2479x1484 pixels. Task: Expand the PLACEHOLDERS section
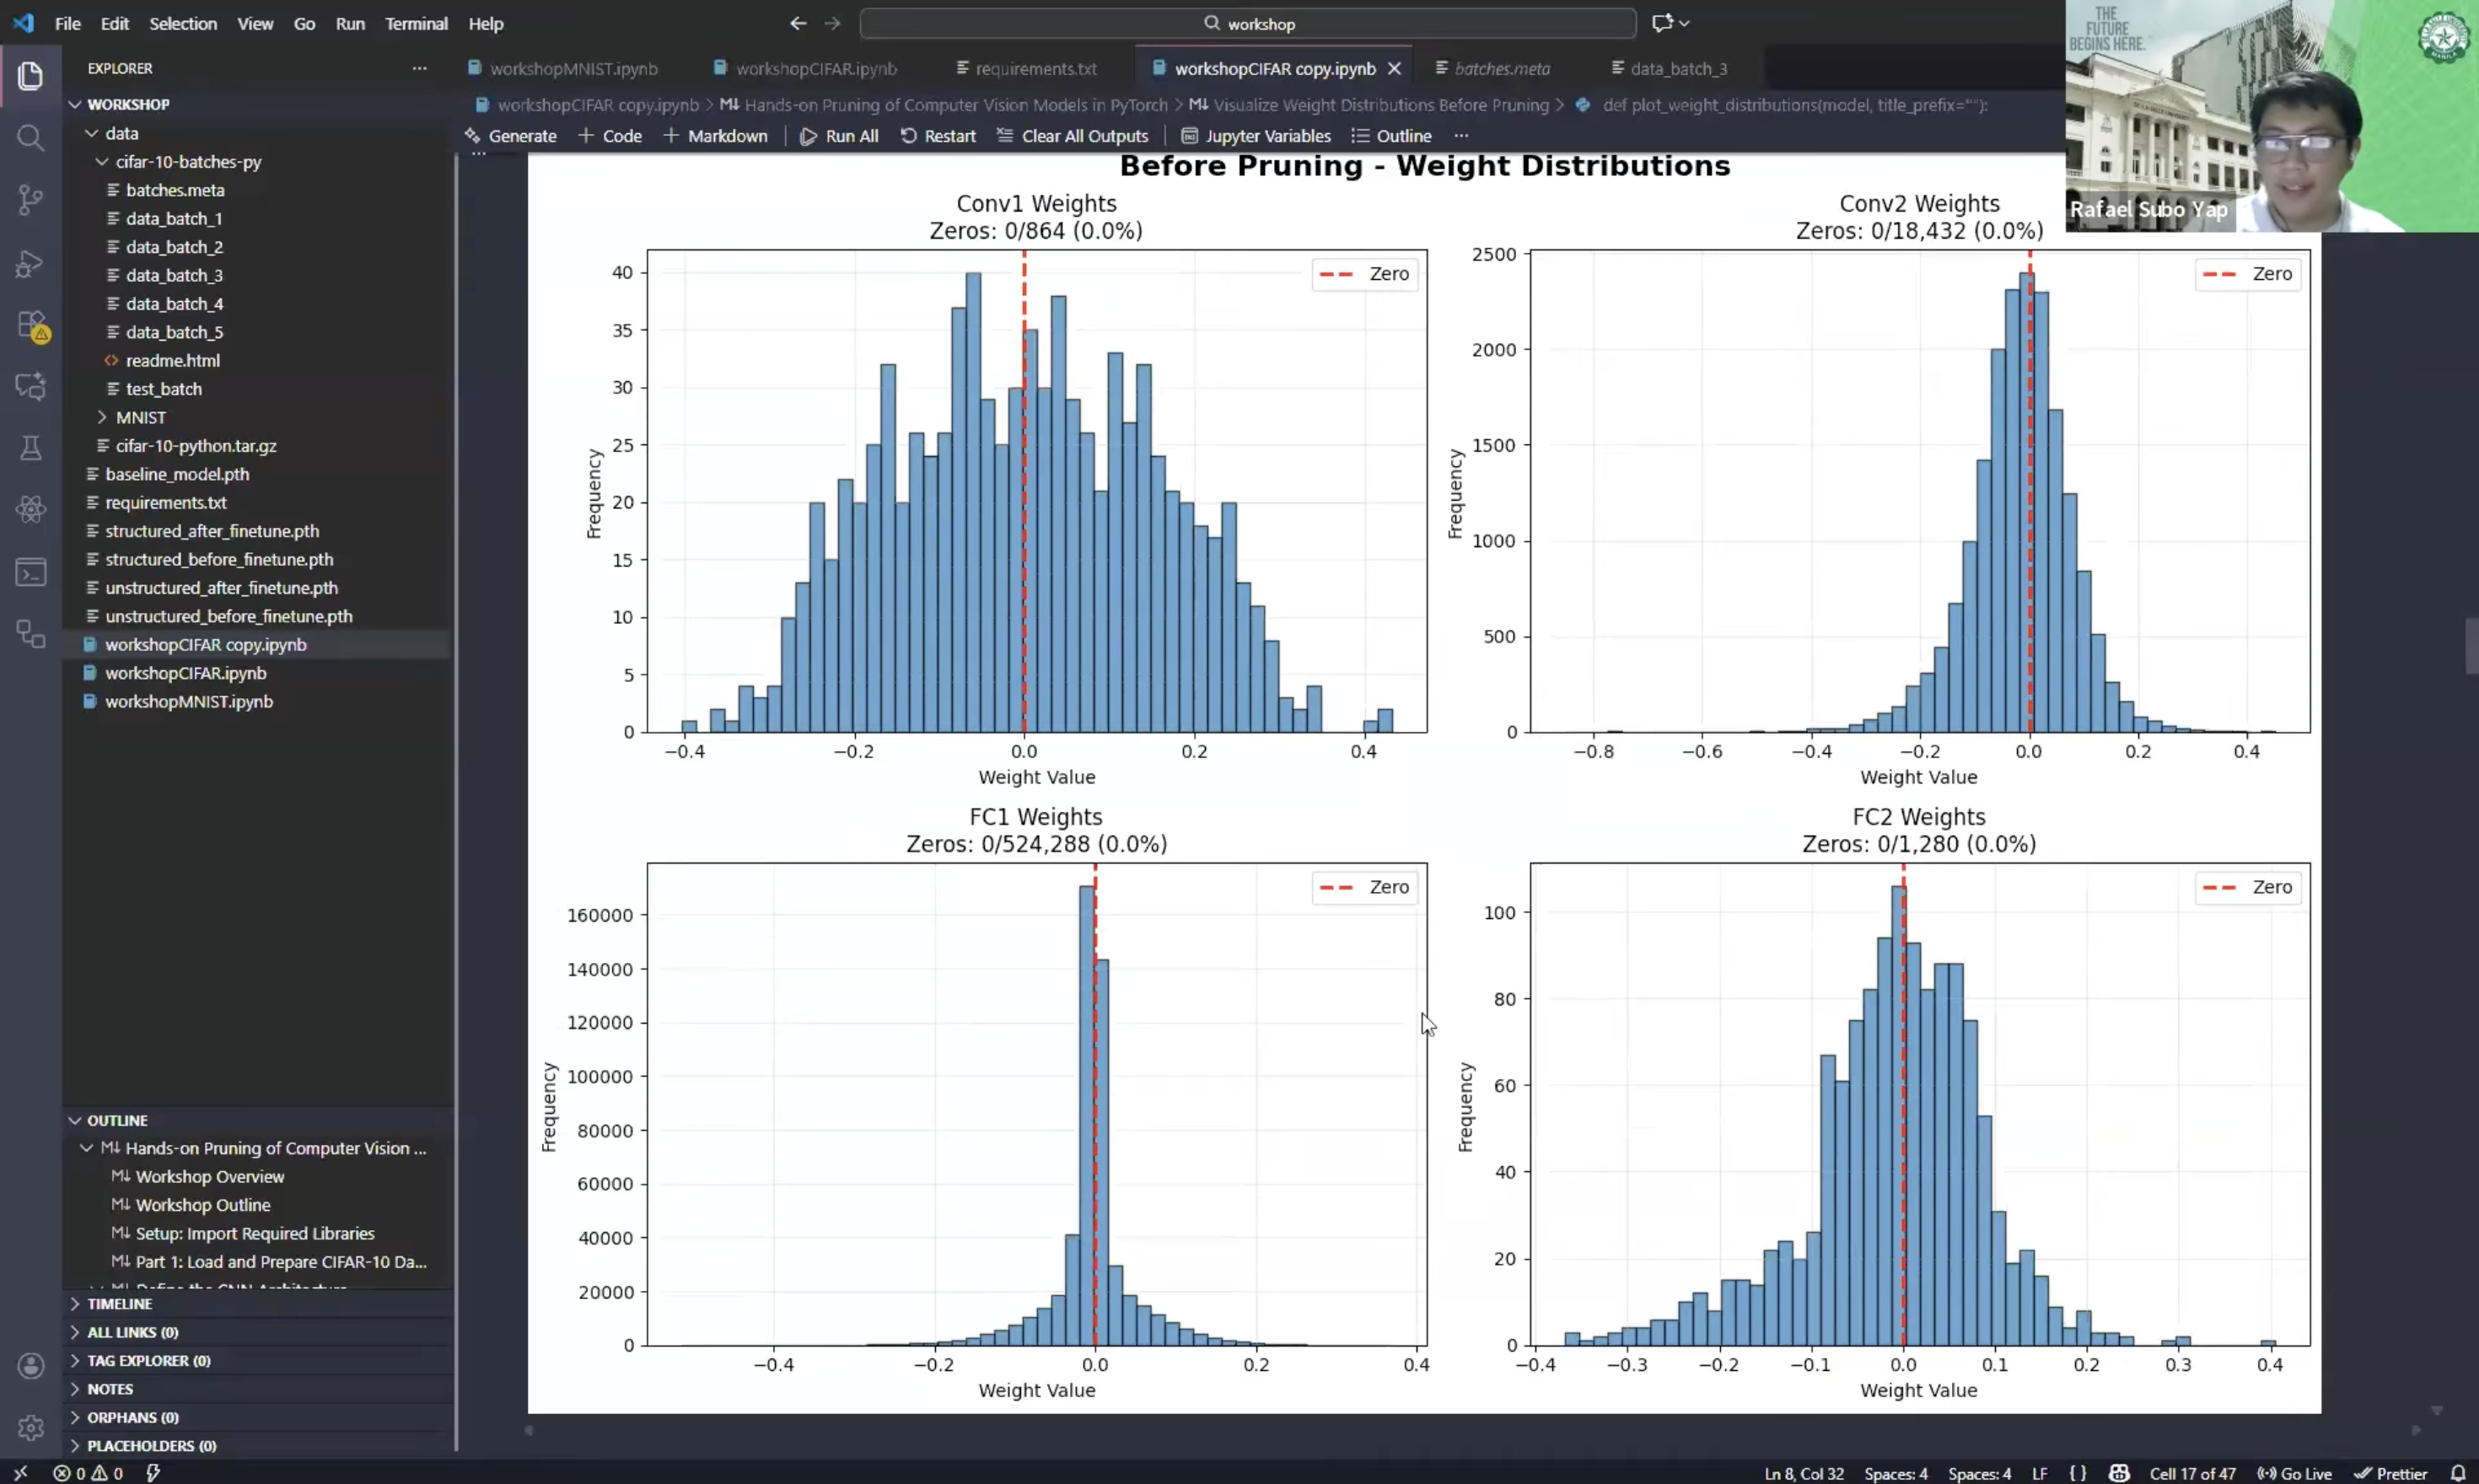[x=75, y=1446]
